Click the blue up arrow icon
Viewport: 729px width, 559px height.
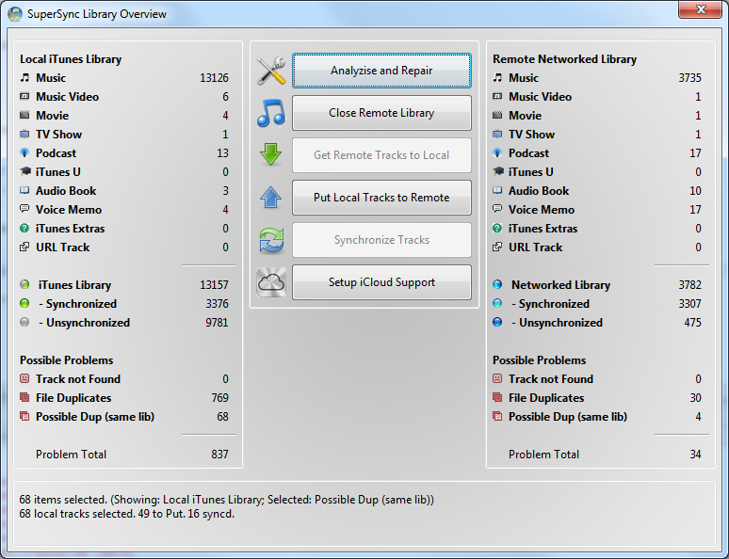[271, 198]
